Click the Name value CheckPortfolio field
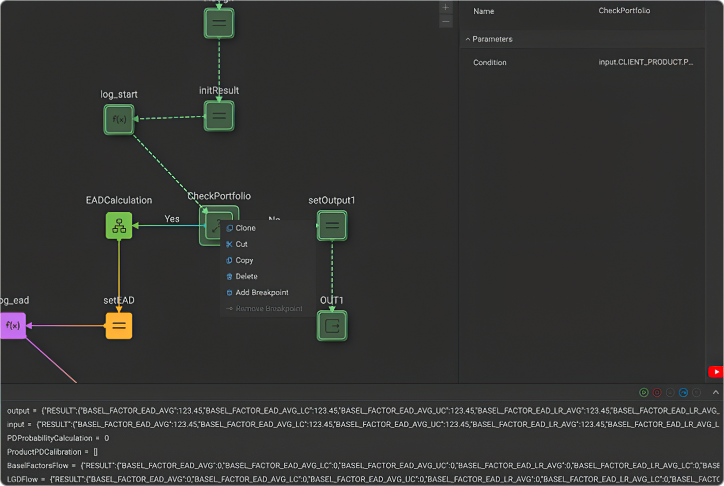Image resolution: width=724 pixels, height=486 pixels. coord(624,11)
